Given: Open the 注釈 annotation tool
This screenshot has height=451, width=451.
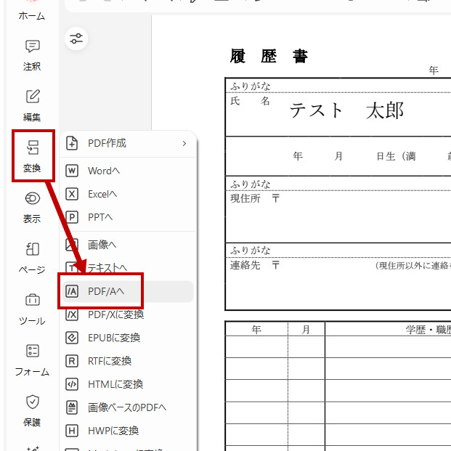Looking at the screenshot, I should pyautogui.click(x=32, y=55).
